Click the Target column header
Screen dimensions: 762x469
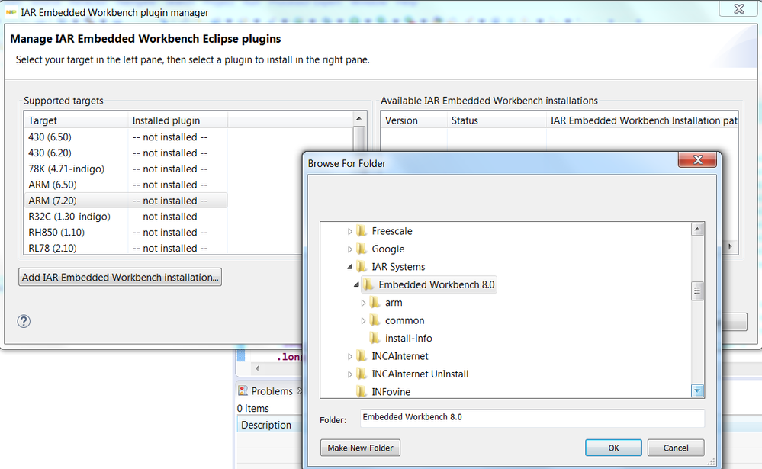tap(76, 120)
